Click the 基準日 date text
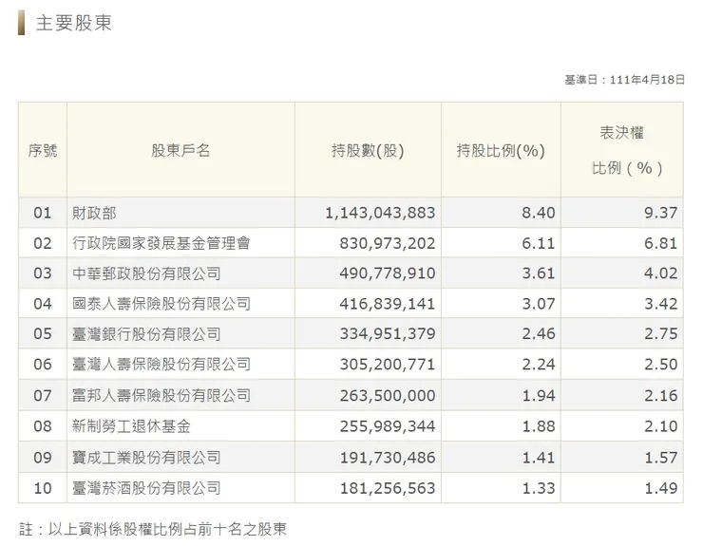The height and width of the screenshot is (546, 703). [x=624, y=80]
